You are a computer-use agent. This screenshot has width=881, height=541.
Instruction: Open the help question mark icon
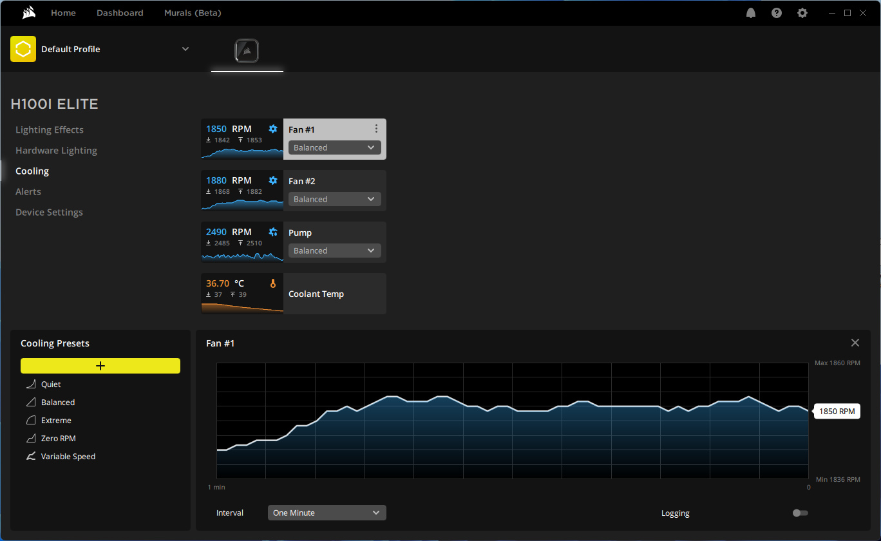pyautogui.click(x=777, y=13)
